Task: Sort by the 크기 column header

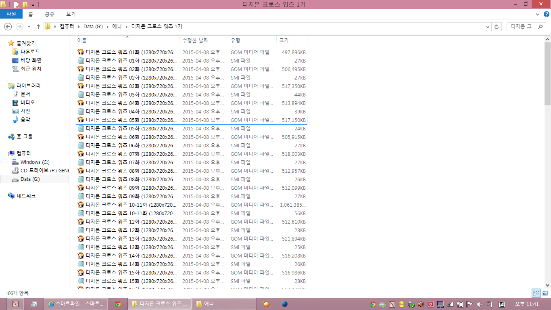Action: 292,40
